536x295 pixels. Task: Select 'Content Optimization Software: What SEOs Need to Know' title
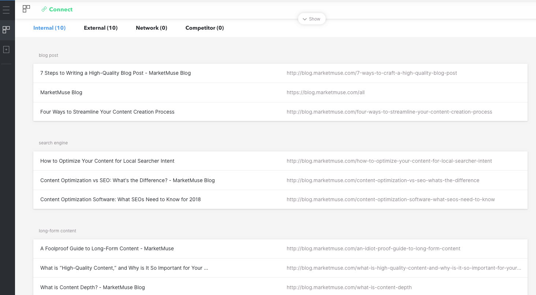[x=120, y=200]
